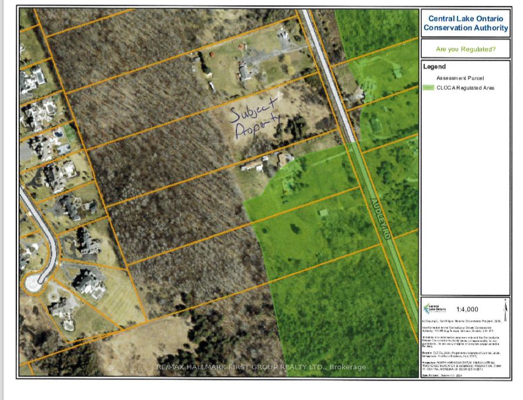Image resolution: width=523 pixels, height=400 pixels.
Task: Click the 'Are you Regulated?' heading
Action: click(x=466, y=49)
